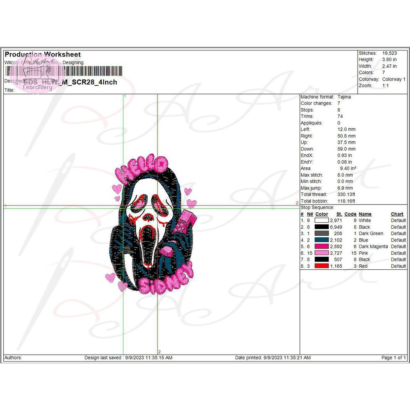Viewport: 410px width, 410px height.
Task: Click the Dark Green gray swatch in row 3
Action: coord(321,234)
